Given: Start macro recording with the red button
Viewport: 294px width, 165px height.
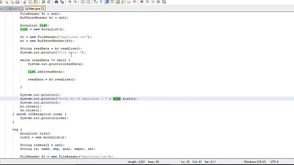Looking at the screenshot, I should pos(142,2).
